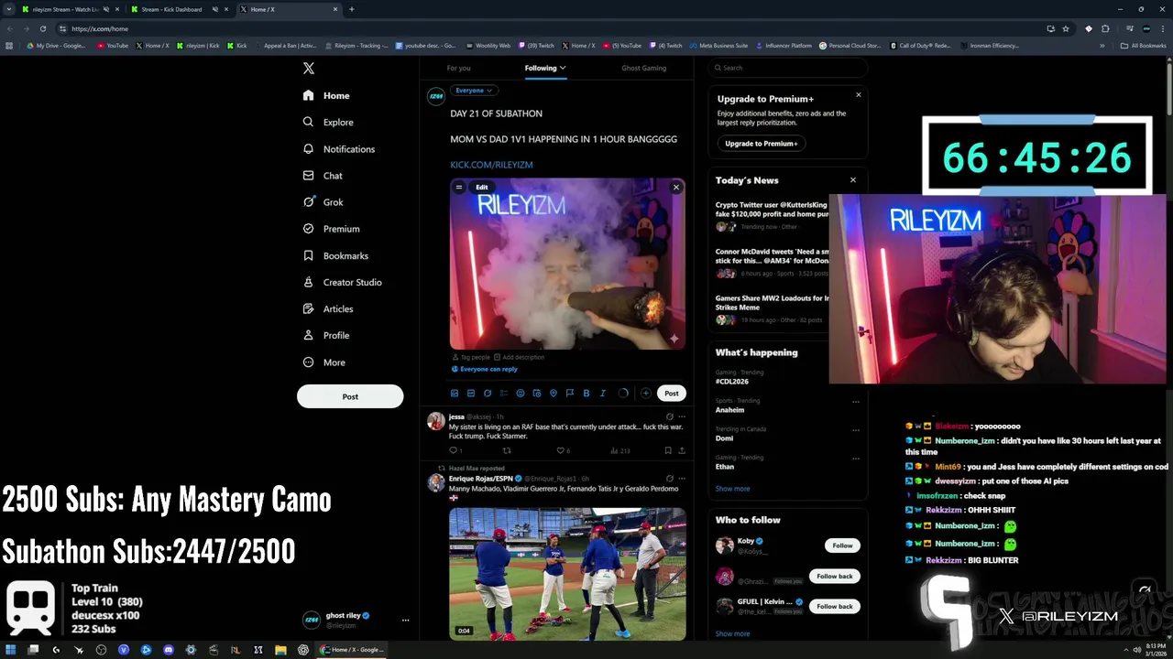Tag location icon in composer toolbar

click(554, 394)
